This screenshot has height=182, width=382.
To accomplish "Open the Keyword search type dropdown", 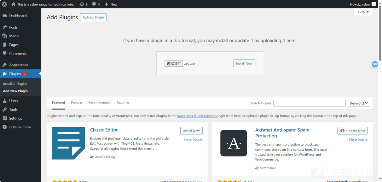I will pyautogui.click(x=359, y=103).
